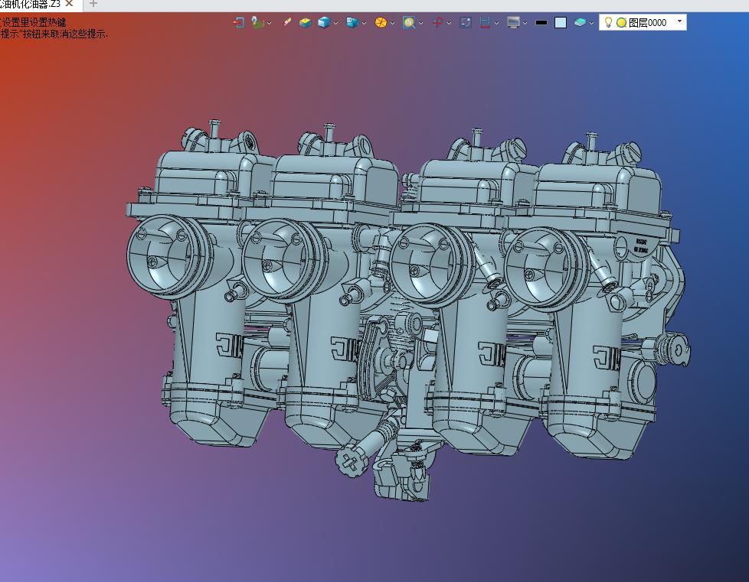
Task: Click the red rotate-view icon
Action: (437, 22)
